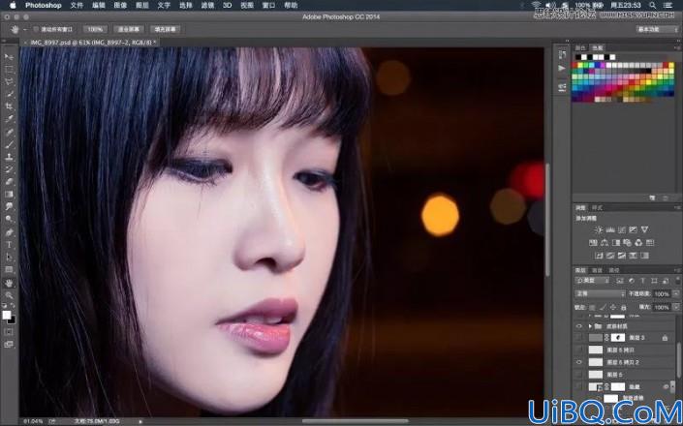Screen dimensions: 683x426
Task: Select the Gradient tool
Action: tap(9, 195)
